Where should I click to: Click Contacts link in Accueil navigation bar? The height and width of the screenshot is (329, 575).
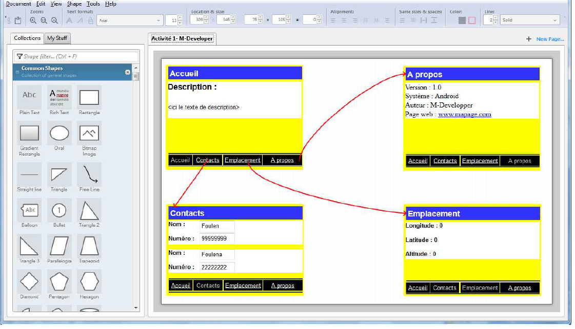208,160
